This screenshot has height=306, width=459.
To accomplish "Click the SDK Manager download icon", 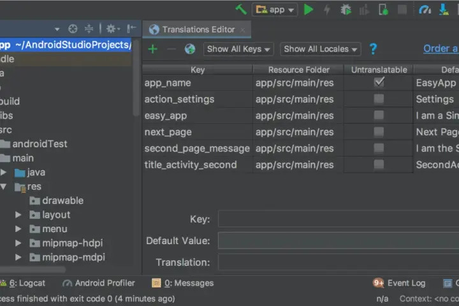I will point(444,10).
